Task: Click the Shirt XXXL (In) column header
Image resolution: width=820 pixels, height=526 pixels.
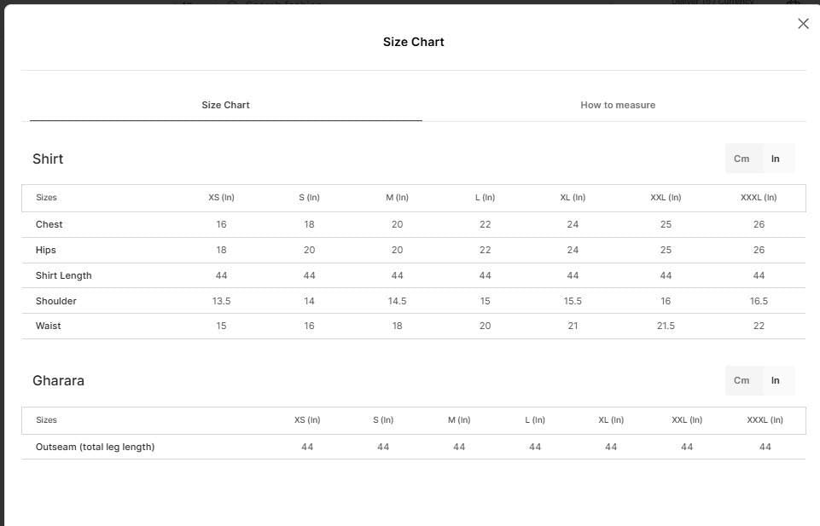Action: tap(759, 198)
